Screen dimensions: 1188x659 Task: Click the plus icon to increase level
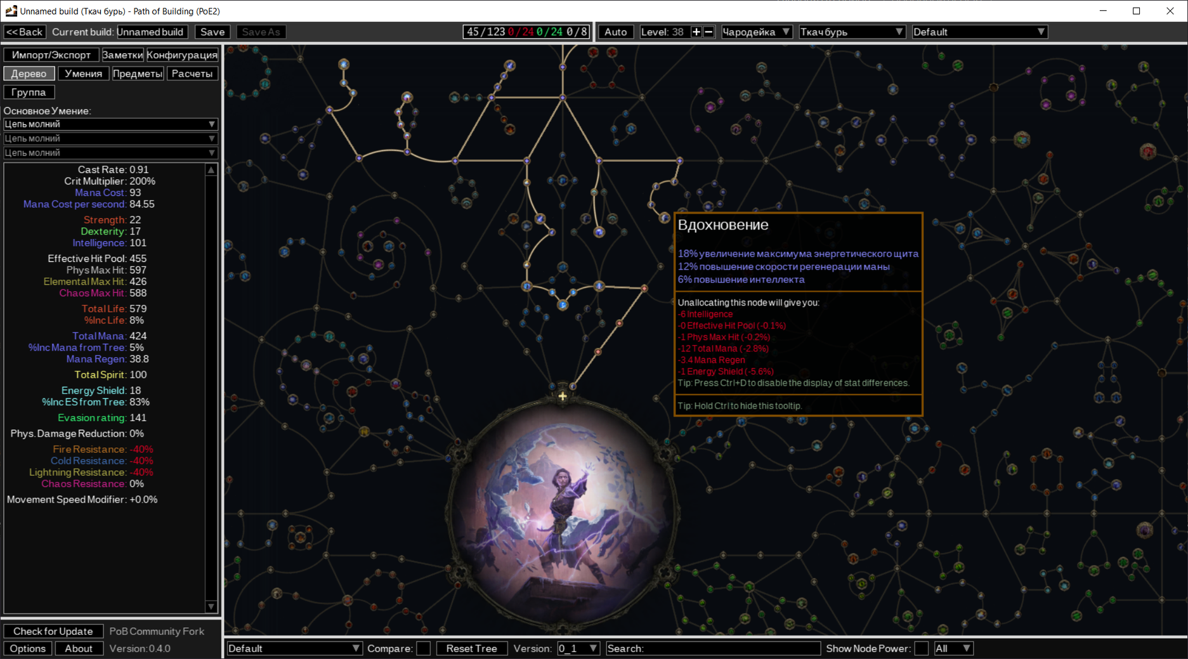click(x=696, y=32)
